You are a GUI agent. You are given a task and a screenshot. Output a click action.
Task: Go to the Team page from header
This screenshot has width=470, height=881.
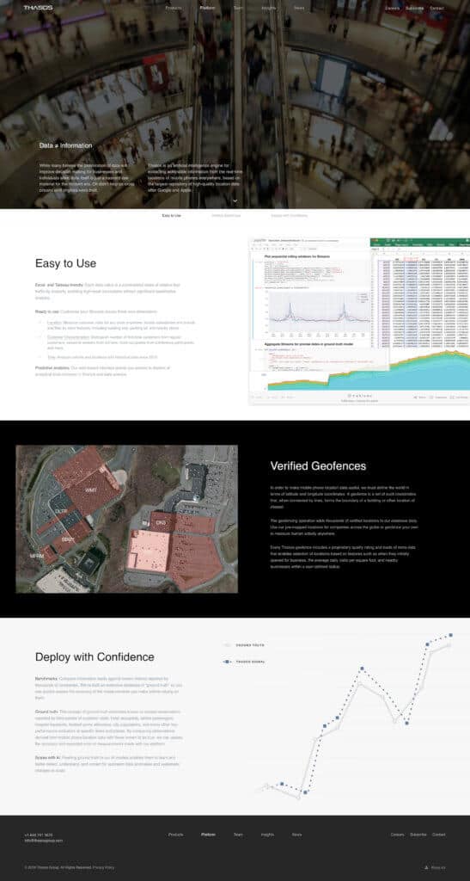(x=238, y=9)
